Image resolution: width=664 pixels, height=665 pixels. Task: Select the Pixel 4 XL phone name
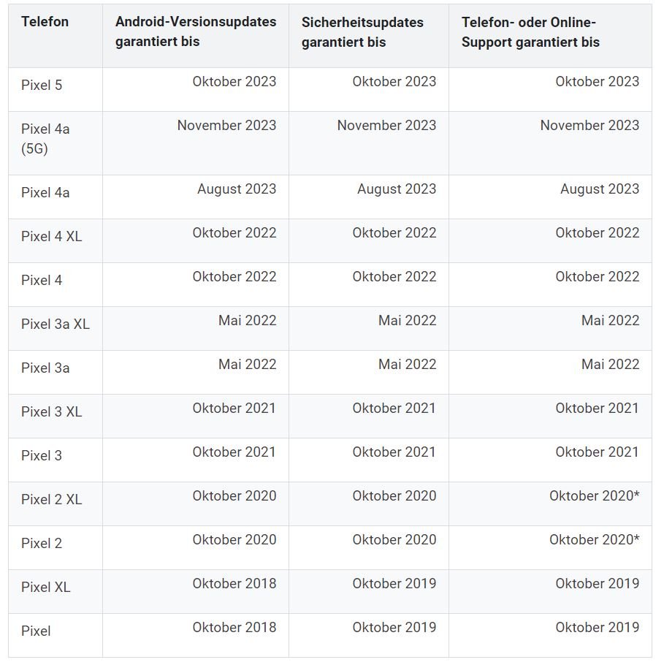pyautogui.click(x=52, y=237)
